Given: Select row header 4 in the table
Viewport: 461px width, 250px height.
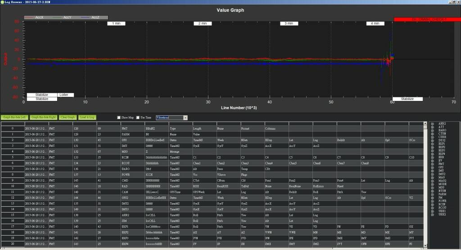Looking at the screenshot, I should tap(12, 152).
